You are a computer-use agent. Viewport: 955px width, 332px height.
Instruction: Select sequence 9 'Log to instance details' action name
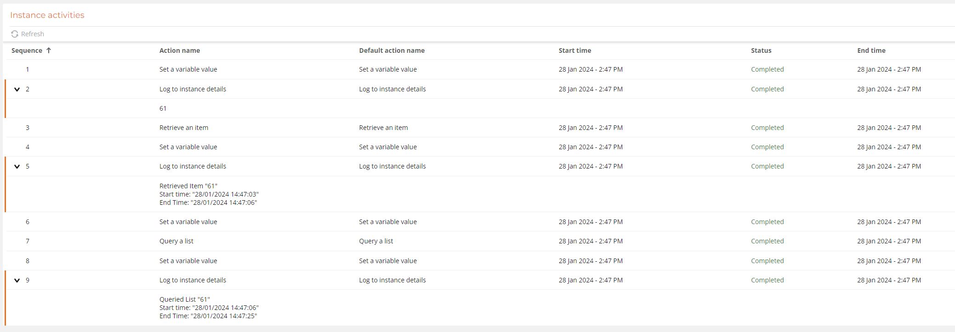(193, 280)
